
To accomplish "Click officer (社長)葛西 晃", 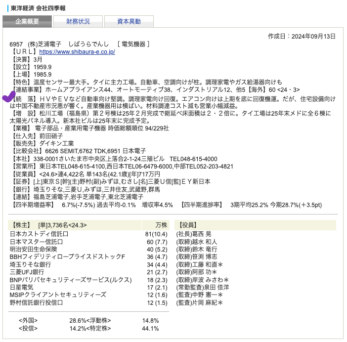I will [x=194, y=234].
